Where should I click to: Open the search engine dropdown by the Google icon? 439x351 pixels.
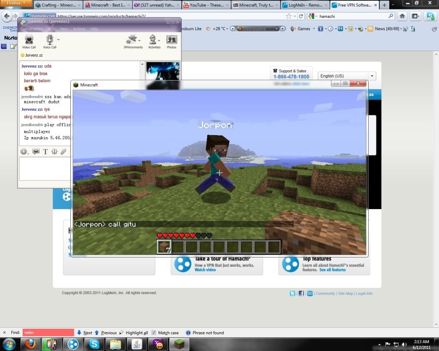click(313, 16)
